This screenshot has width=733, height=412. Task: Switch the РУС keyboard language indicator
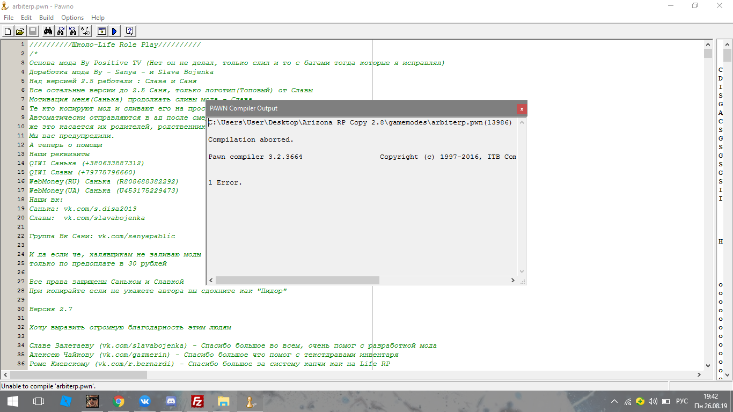tap(681, 401)
